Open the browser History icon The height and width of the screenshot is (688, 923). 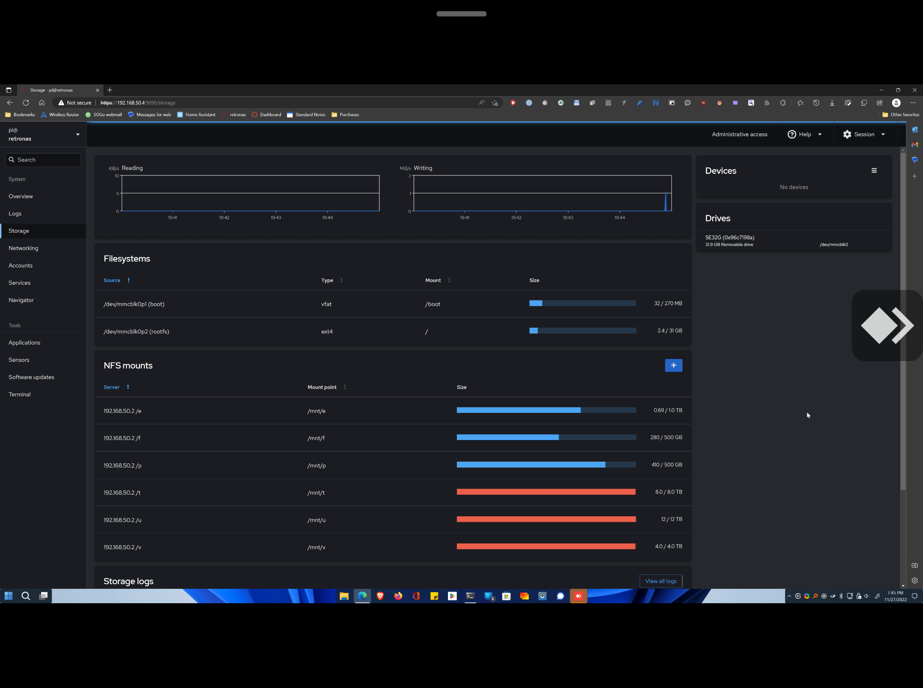[x=816, y=103]
